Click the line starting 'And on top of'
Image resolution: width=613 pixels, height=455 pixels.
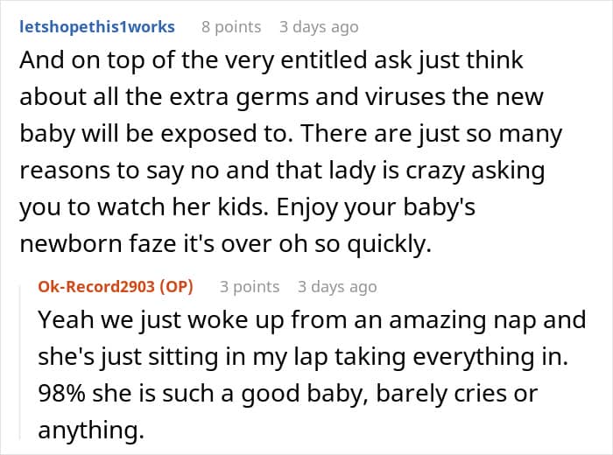click(271, 60)
